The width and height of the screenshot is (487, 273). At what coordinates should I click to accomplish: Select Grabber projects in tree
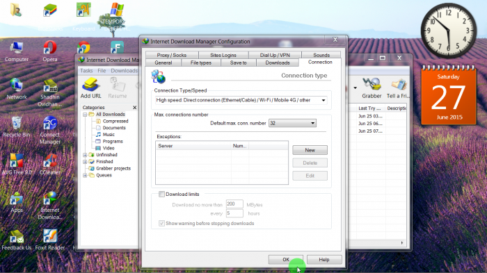click(x=113, y=168)
